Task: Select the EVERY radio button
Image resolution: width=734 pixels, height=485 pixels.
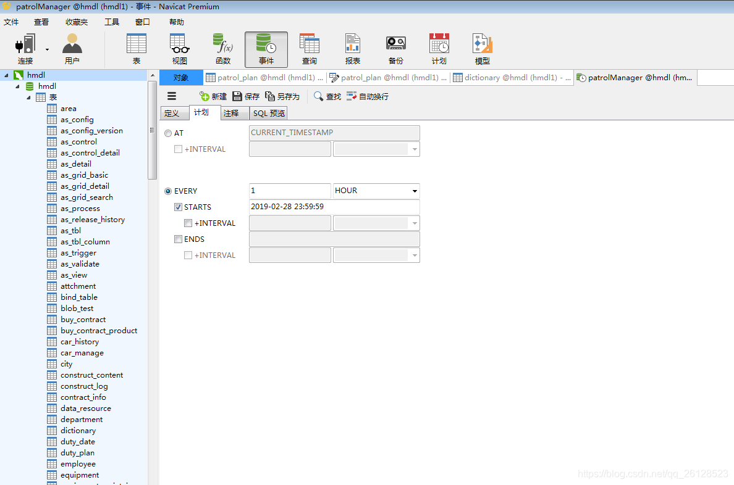Action: pos(168,191)
